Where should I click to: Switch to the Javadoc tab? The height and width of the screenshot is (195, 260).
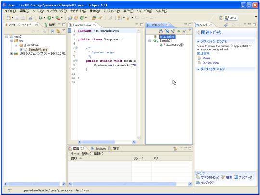click(x=98, y=149)
